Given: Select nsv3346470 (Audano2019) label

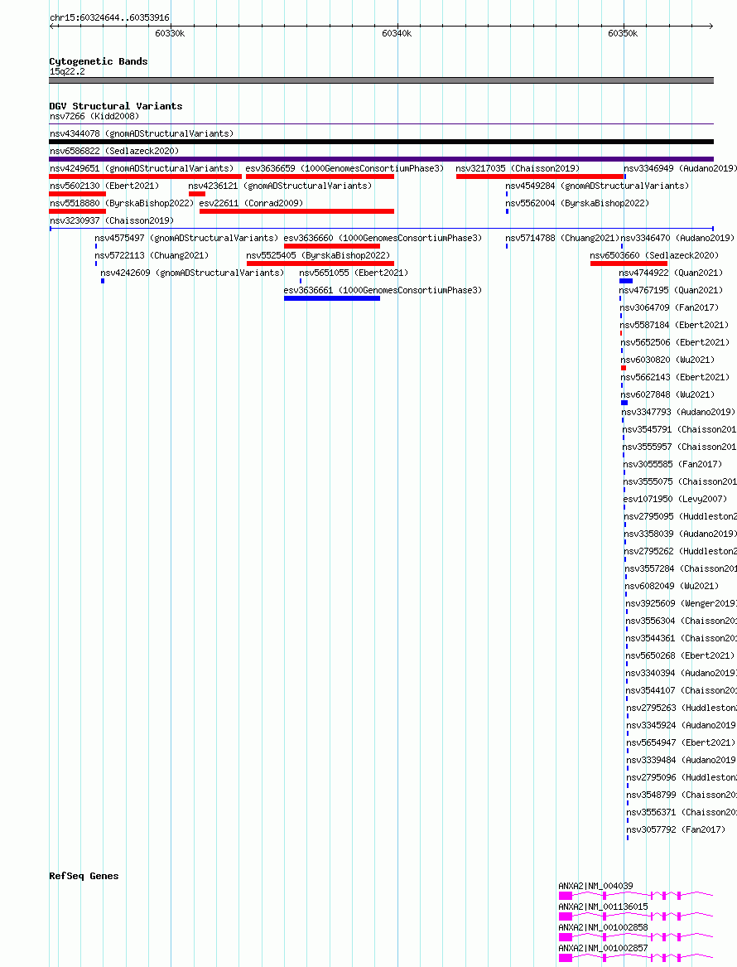Looking at the screenshot, I should (677, 238).
